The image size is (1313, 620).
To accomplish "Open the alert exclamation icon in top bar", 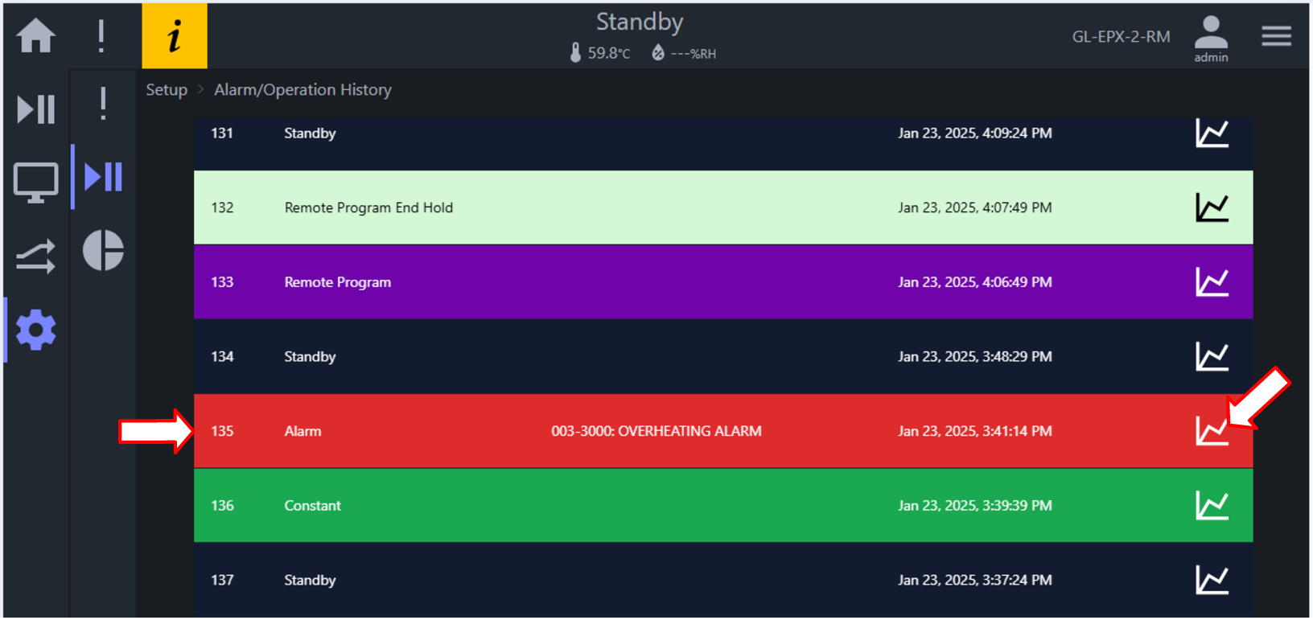I will (x=101, y=36).
